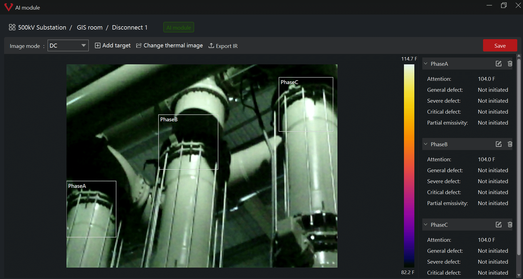The height and width of the screenshot is (279, 523).
Task: Collapse the PhaseC panel
Action: click(x=426, y=225)
